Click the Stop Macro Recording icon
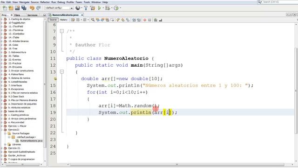The width and height of the screenshot is (298, 168). [x=149, y=20]
